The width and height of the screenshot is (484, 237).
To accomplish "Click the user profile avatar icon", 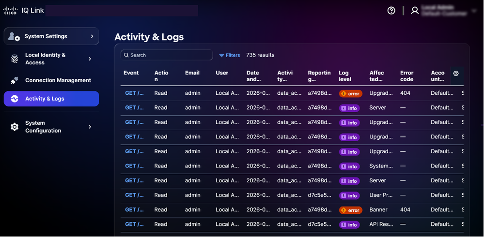I will tap(415, 11).
